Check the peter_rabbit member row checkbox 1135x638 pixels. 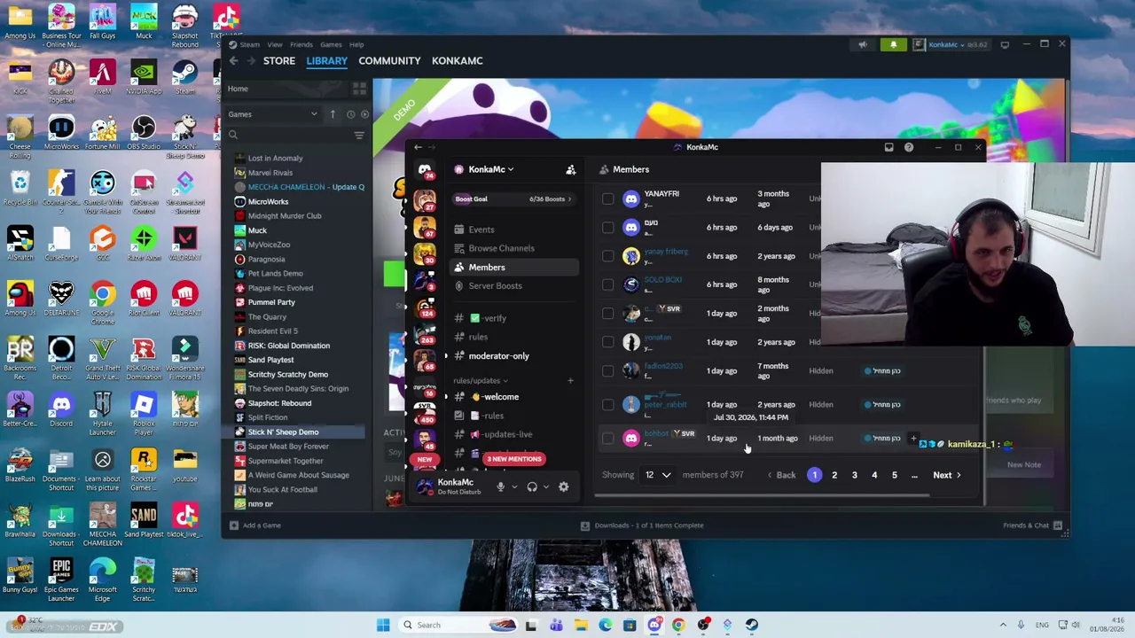point(607,405)
